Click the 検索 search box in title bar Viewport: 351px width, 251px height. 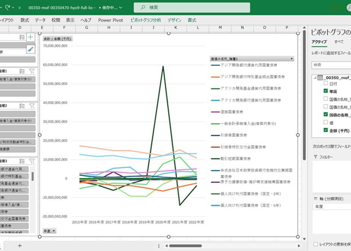pos(192,8)
